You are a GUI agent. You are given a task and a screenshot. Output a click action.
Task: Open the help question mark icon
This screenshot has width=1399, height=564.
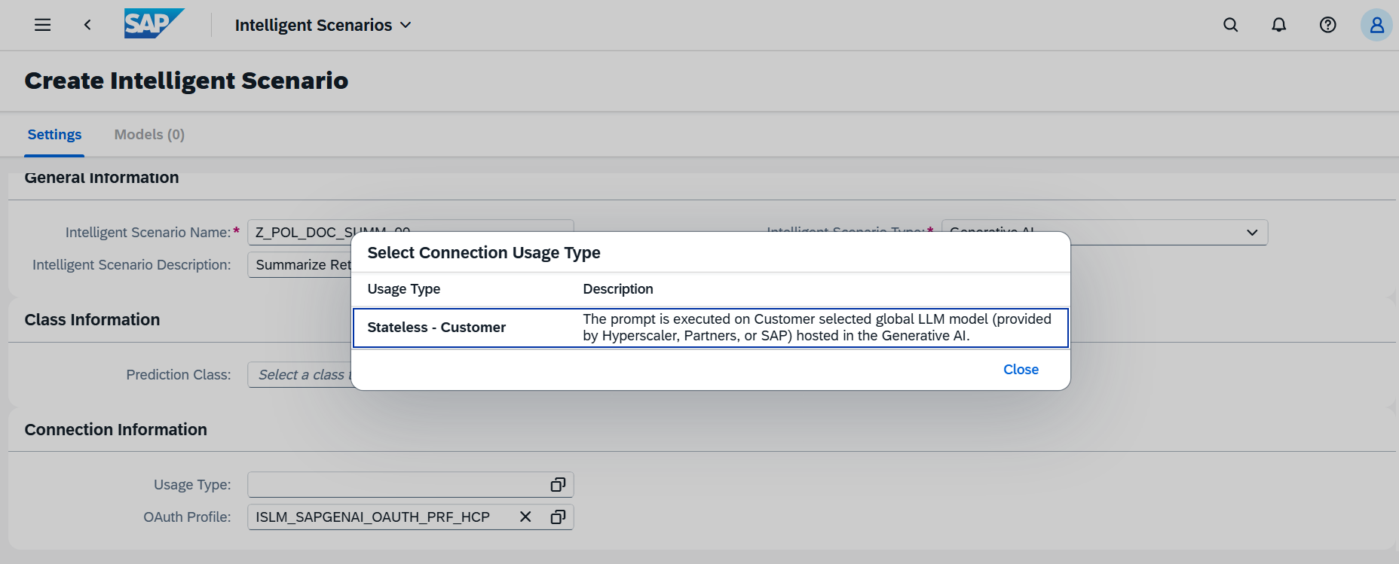(1328, 25)
